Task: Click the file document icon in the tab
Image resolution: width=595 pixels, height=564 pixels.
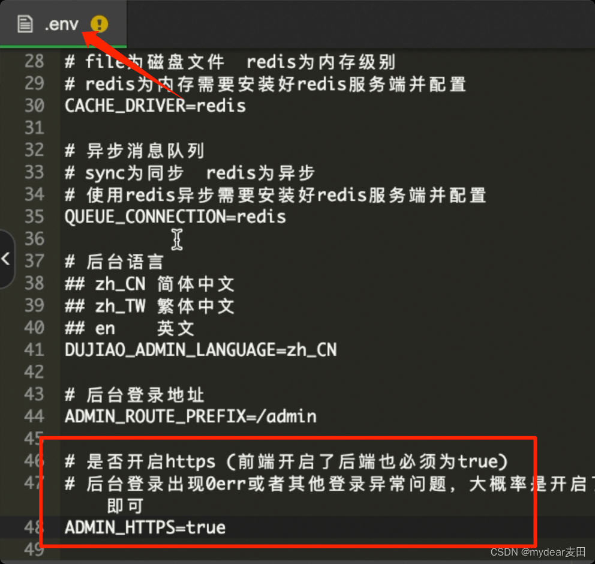Action: coord(25,24)
